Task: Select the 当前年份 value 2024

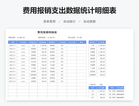Action: 101,85
